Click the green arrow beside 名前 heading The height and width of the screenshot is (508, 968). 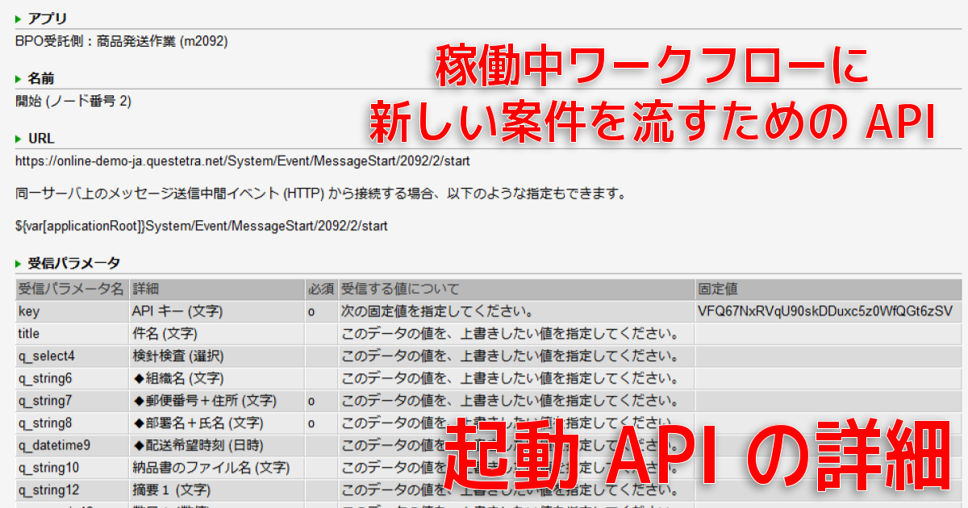tap(19, 79)
